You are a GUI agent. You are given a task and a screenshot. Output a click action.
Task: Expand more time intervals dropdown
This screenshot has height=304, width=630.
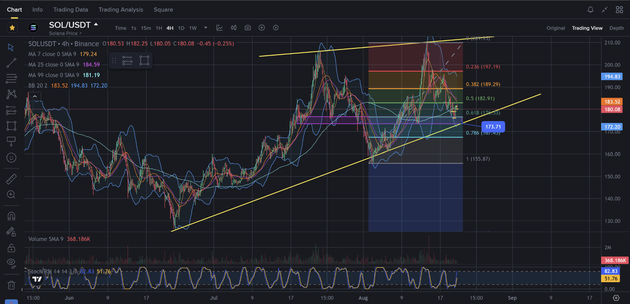pos(206,28)
